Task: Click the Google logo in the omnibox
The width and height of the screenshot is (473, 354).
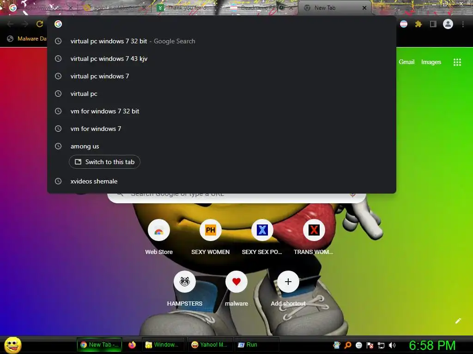Action: point(58,24)
